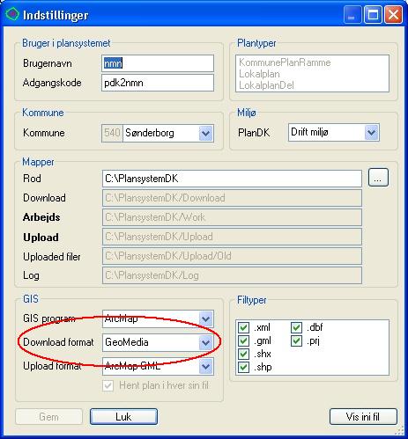The width and height of the screenshot is (408, 439).
Task: Select KommunePlanRamme in Plantyper list
Action: click(x=285, y=62)
